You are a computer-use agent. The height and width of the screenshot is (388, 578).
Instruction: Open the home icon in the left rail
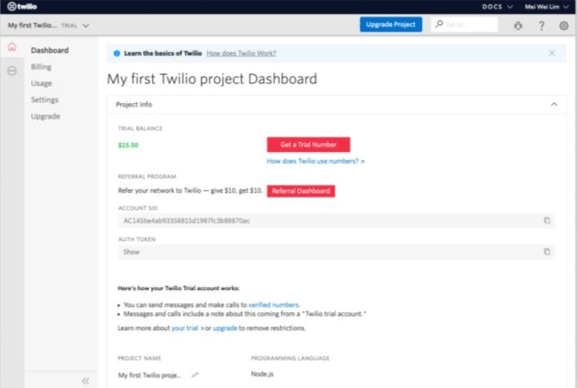coord(11,47)
